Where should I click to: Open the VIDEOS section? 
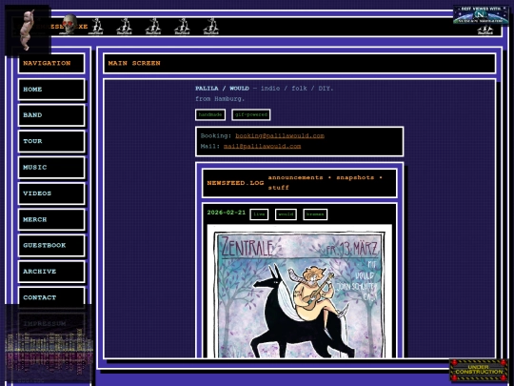(51, 193)
